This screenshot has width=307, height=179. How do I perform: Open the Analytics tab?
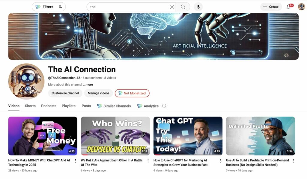[x=148, y=106]
